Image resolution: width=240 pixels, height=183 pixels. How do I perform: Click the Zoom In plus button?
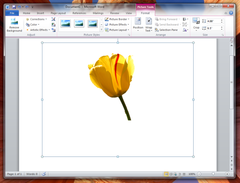coord(227,174)
